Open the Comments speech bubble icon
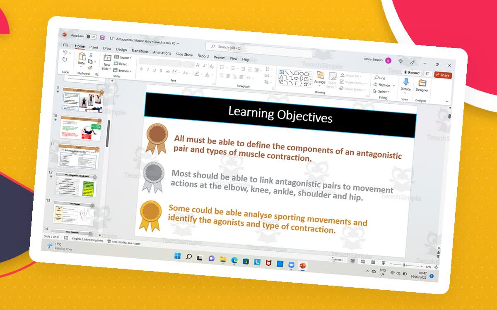Image resolution: width=497 pixels, height=310 pixels. tap(428, 74)
